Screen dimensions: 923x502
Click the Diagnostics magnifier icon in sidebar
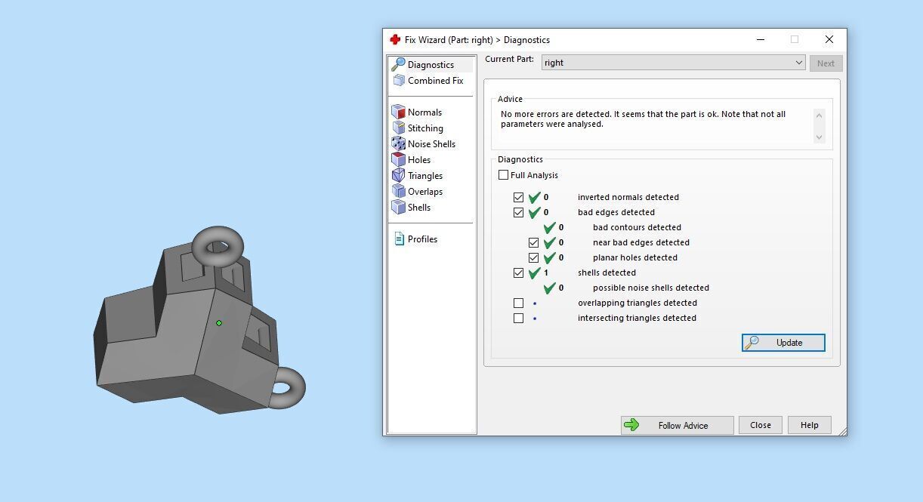pos(398,65)
